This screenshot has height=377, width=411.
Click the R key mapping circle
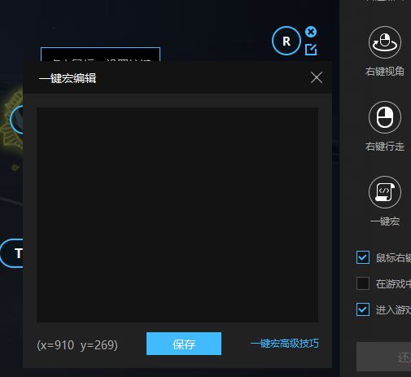[286, 41]
